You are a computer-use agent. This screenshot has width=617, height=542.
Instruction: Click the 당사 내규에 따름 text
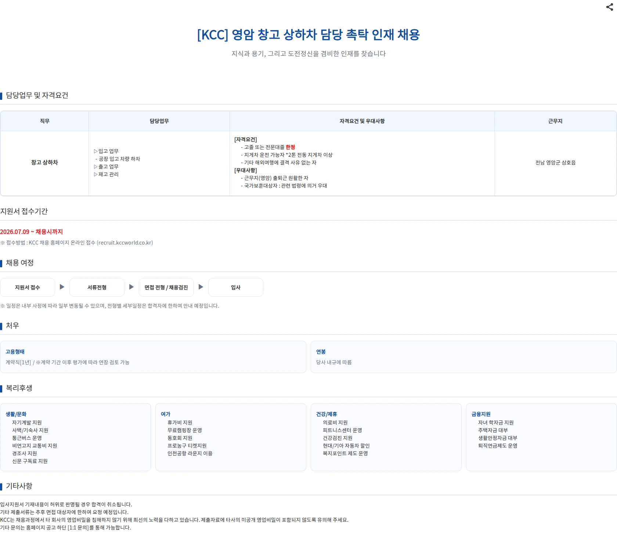334,362
